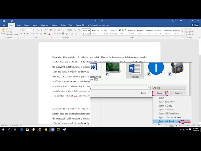Choose Open Read-Only from menu

click(167, 102)
